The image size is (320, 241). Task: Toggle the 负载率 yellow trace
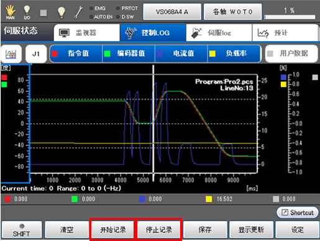tap(234, 53)
